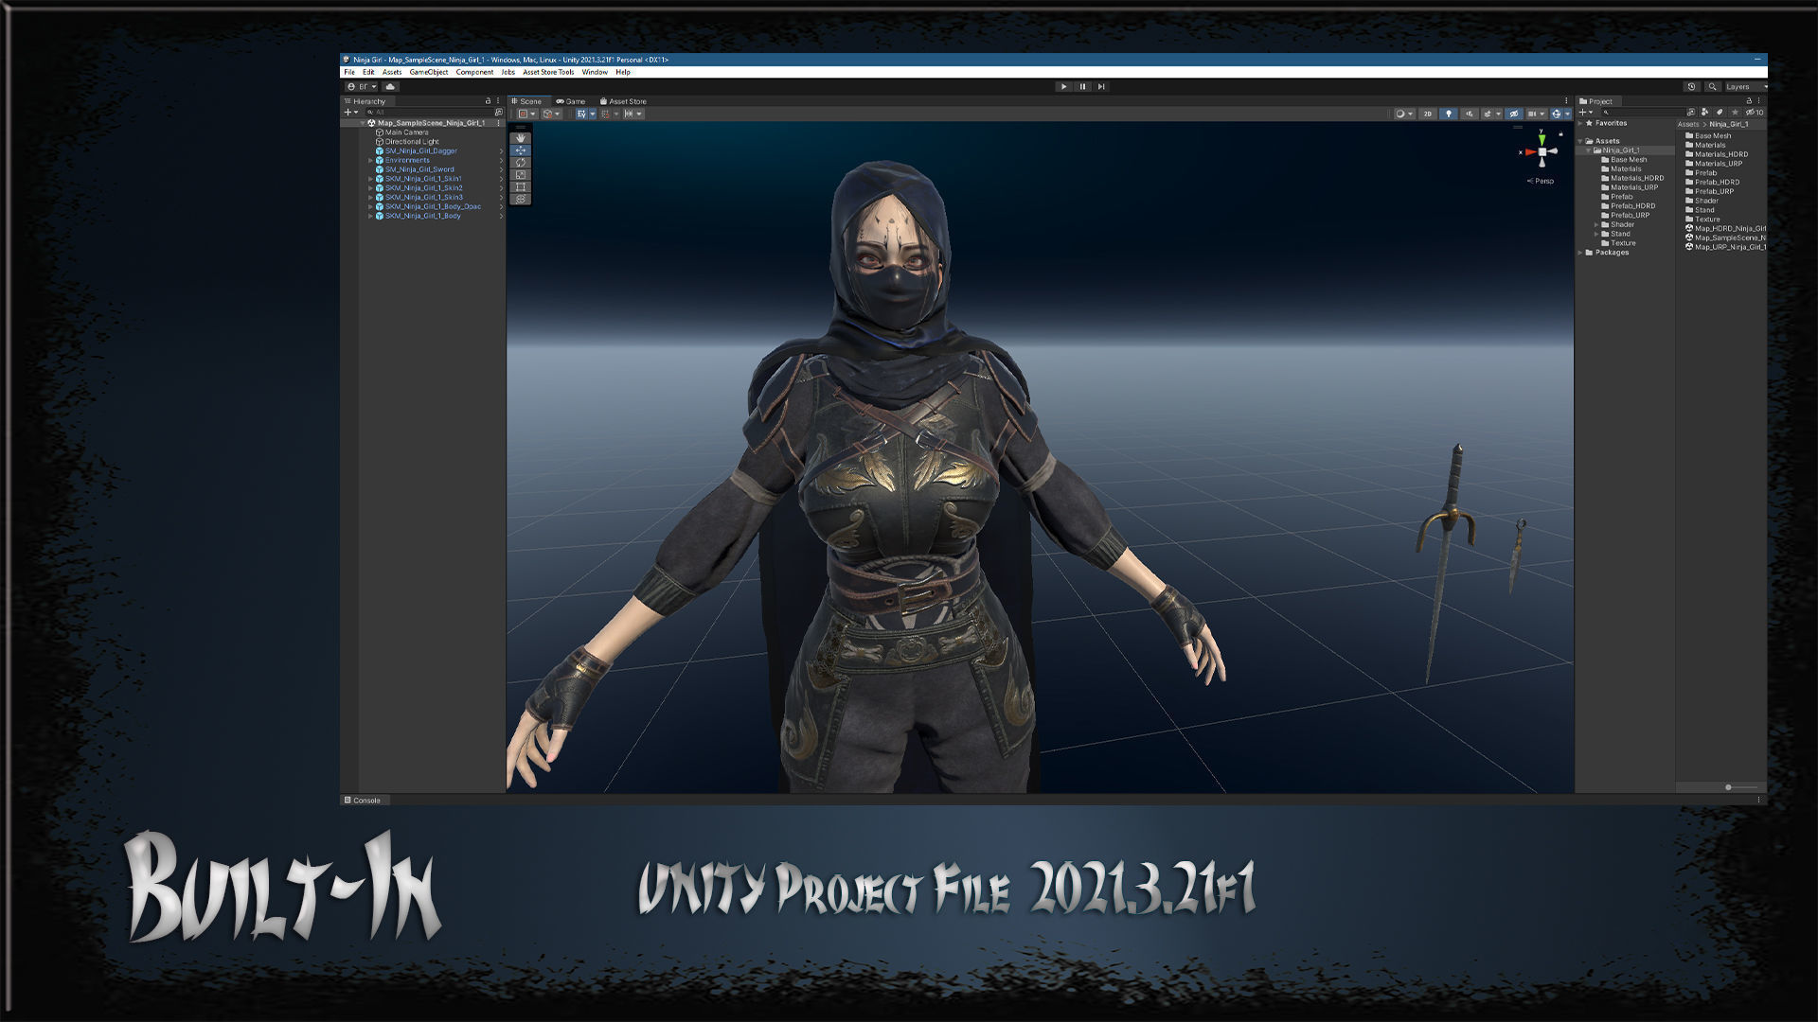Screen dimensions: 1818x1022
Task: Toggle scene lighting
Action: pyautogui.click(x=1449, y=114)
